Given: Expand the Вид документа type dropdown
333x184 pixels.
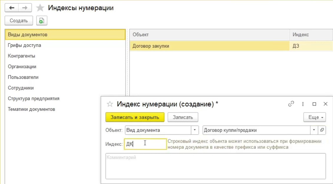Looking at the screenshot, I should pyautogui.click(x=195, y=130).
